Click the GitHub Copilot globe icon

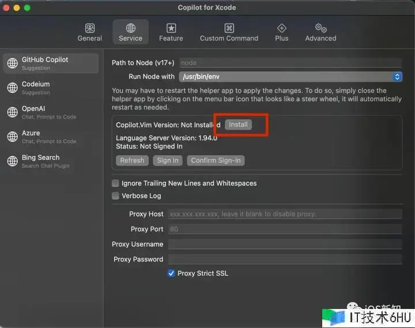(x=13, y=63)
